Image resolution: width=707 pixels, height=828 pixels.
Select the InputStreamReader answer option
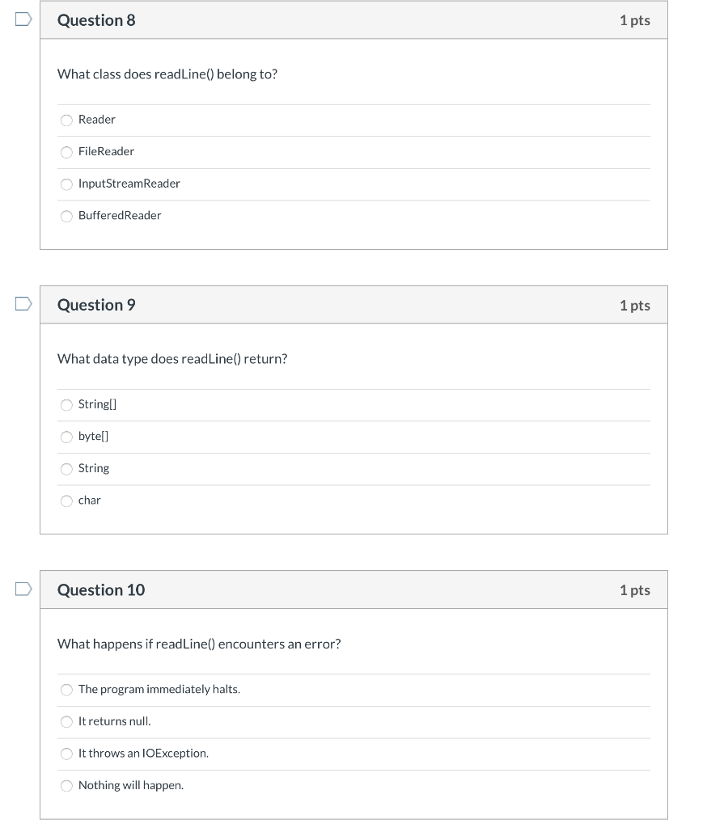[66, 184]
